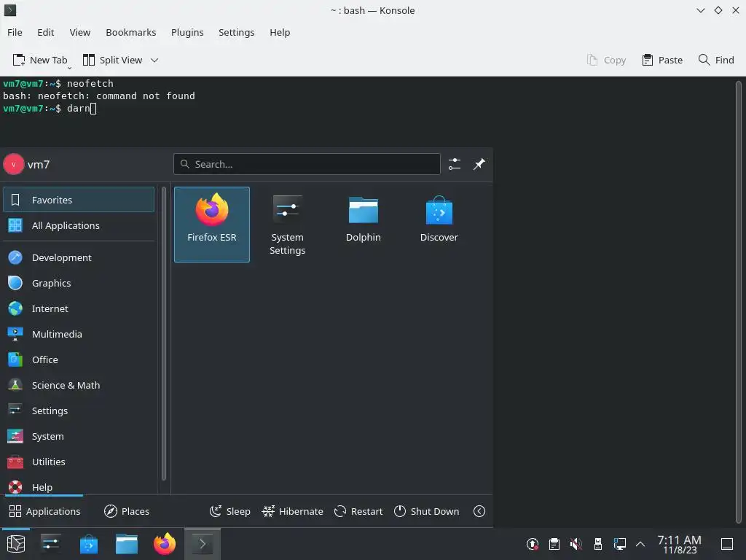Image resolution: width=746 pixels, height=560 pixels.
Task: Open Dolphin file manager from Favorites
Action: 363,225
